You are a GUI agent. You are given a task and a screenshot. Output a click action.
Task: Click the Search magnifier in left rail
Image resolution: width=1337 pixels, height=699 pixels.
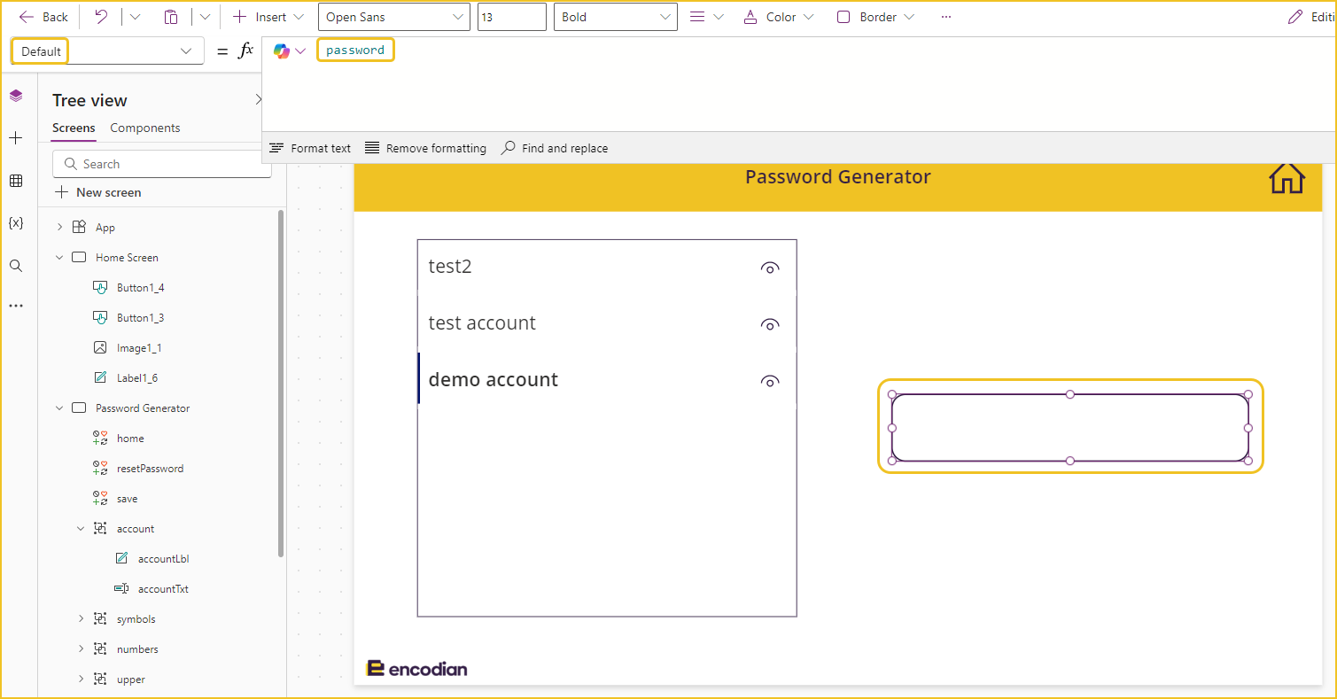(x=16, y=266)
